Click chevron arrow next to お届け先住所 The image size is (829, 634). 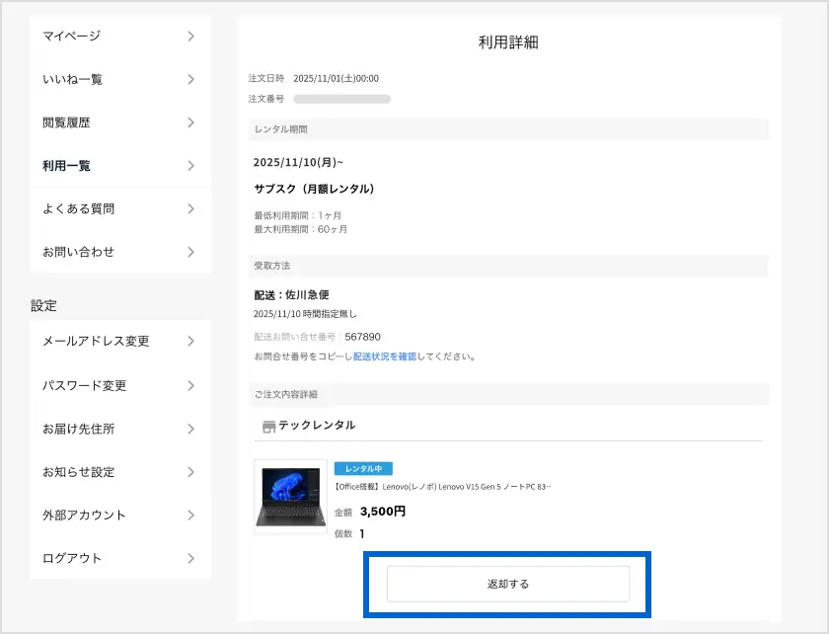[190, 429]
